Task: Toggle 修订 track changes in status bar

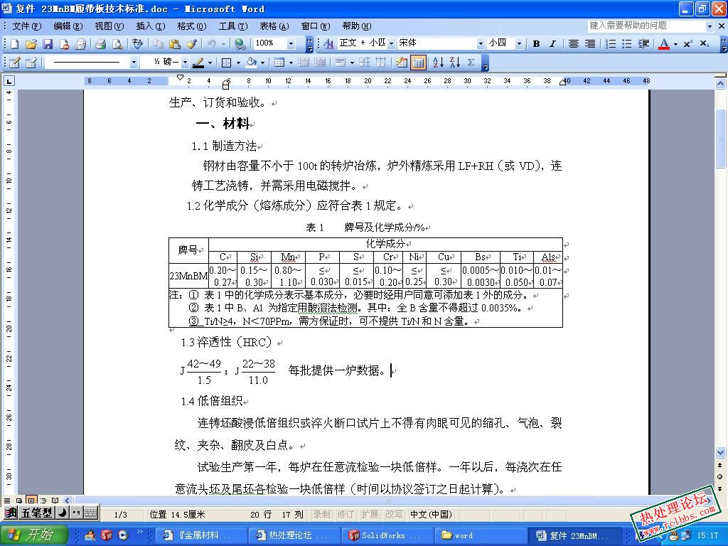Action: [346, 515]
